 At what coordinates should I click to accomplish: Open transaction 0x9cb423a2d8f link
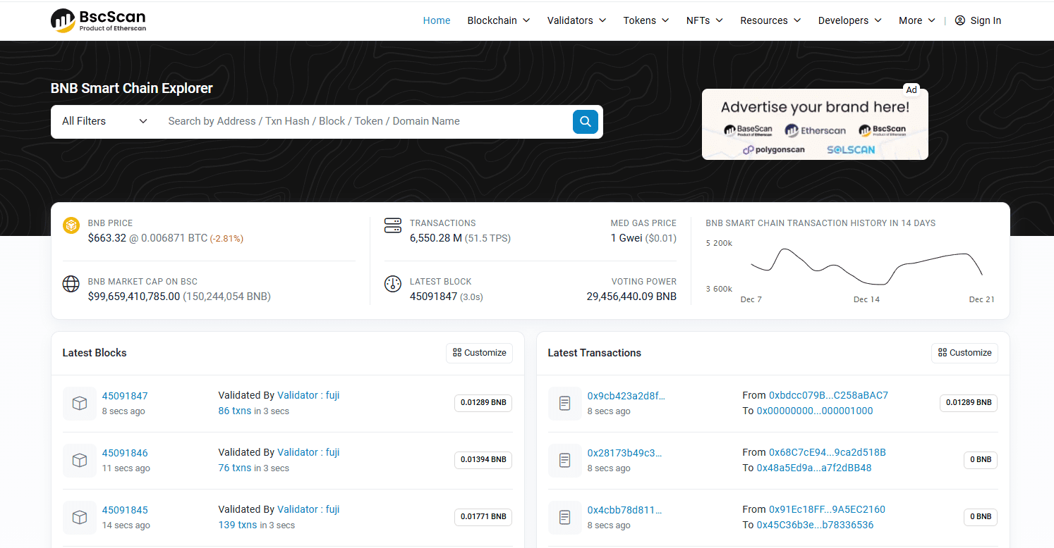tap(626, 396)
